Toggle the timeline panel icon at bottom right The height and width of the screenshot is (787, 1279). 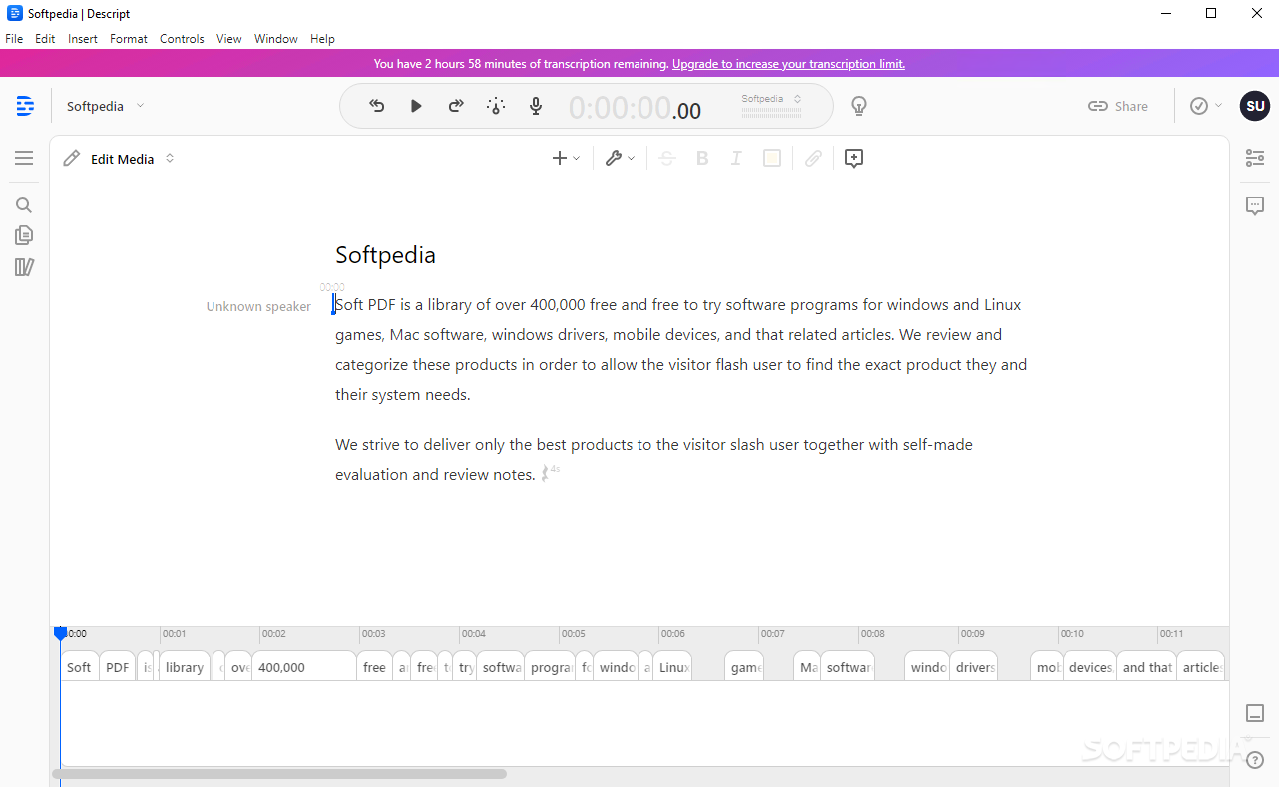1255,713
